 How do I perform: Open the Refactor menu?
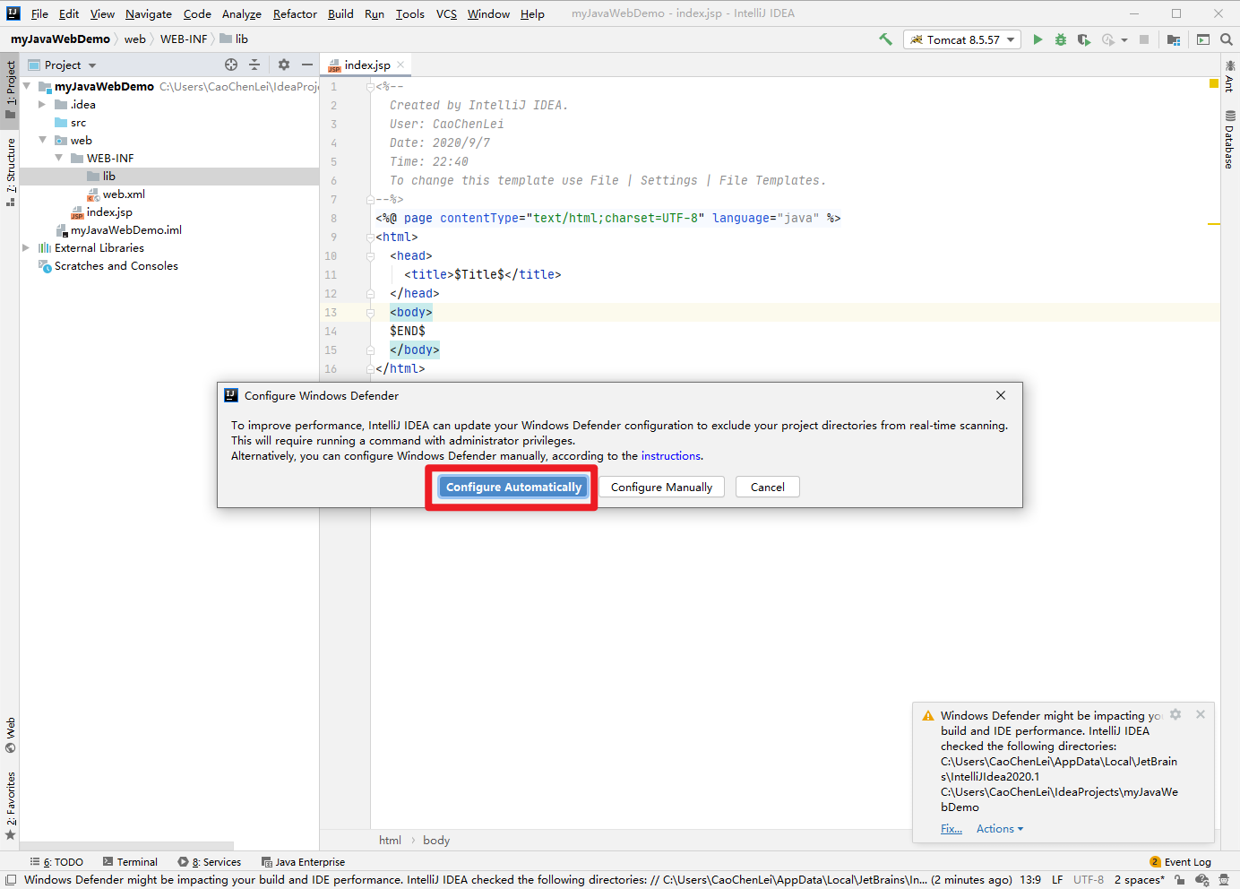pyautogui.click(x=295, y=13)
